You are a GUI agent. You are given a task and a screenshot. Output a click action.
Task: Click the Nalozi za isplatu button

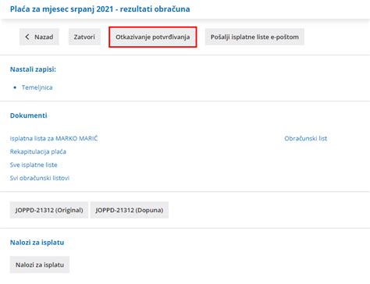(x=40, y=264)
